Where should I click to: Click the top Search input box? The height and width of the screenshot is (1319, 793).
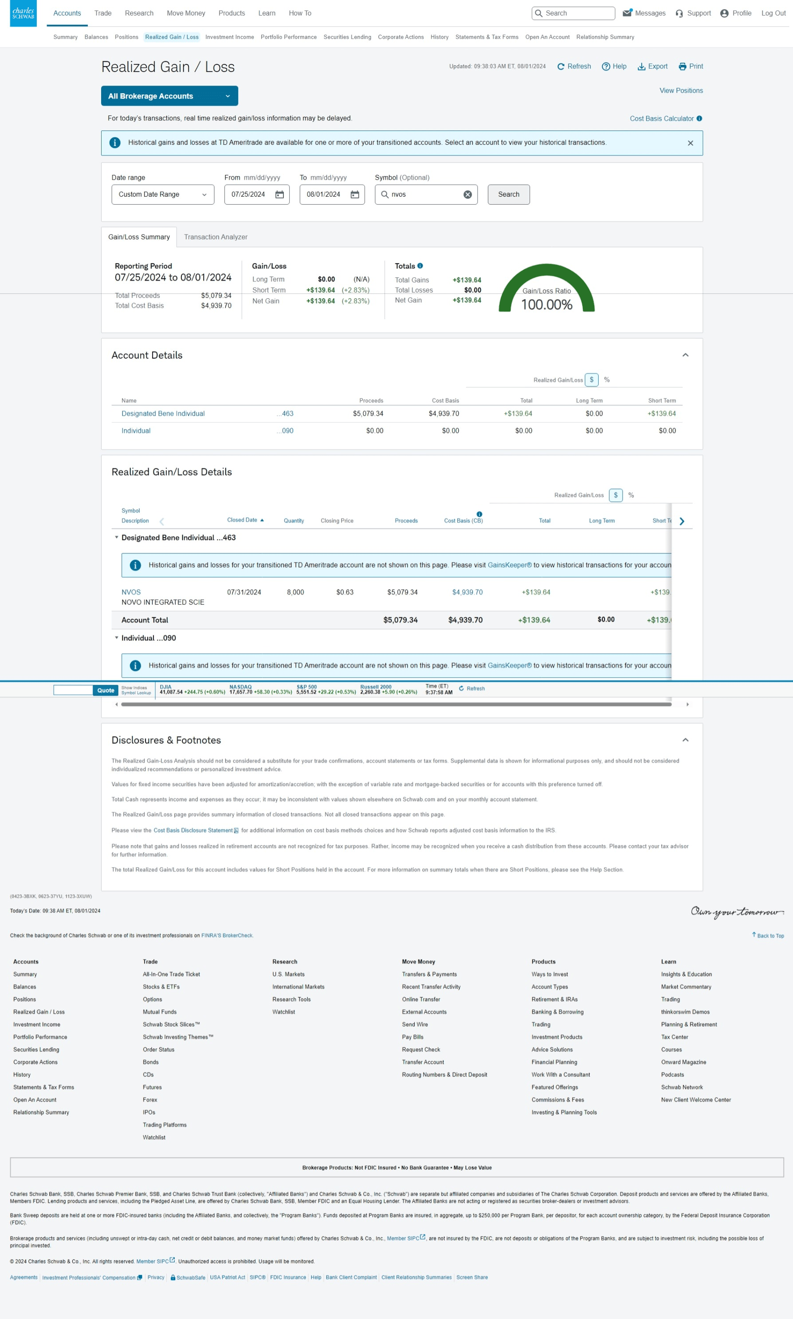click(x=573, y=13)
